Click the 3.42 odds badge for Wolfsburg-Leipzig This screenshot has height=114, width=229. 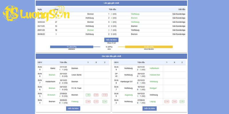[174, 101]
